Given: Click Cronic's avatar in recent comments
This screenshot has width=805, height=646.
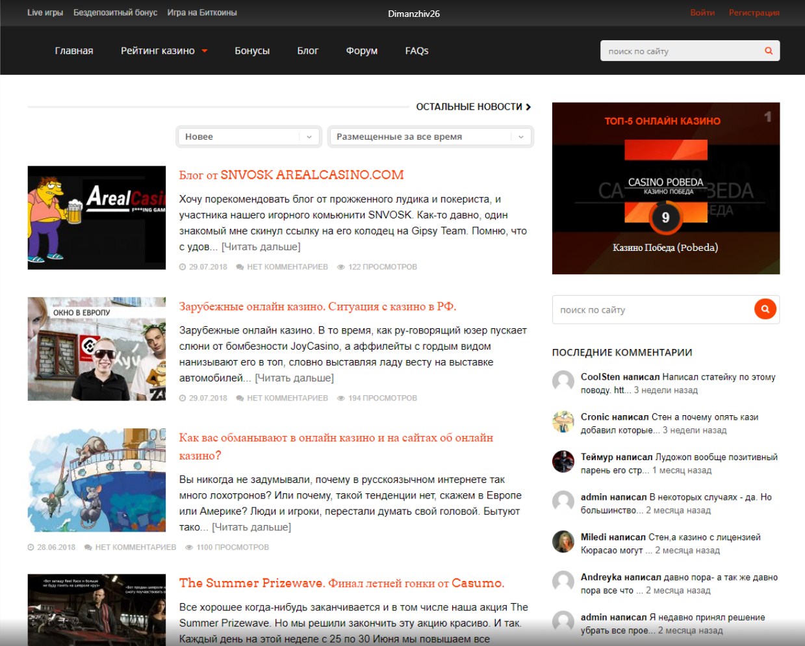Looking at the screenshot, I should pyautogui.click(x=563, y=422).
